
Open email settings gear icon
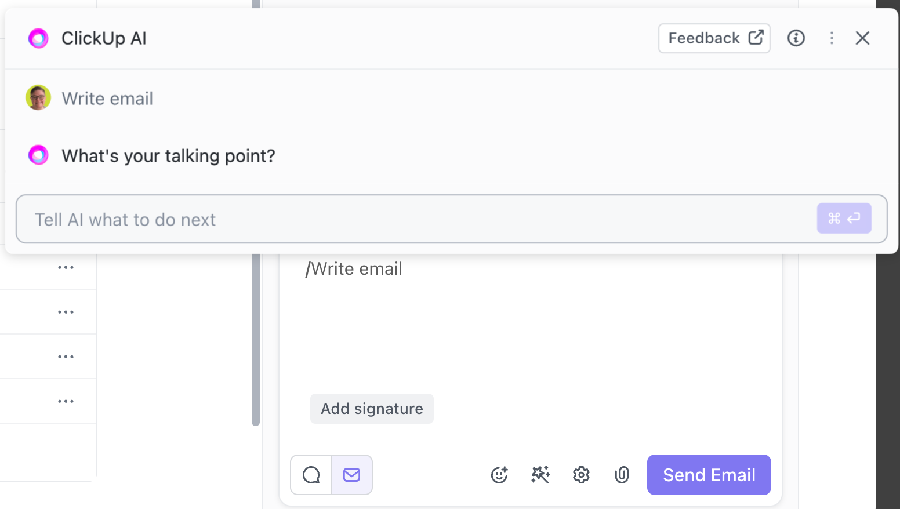pos(581,475)
